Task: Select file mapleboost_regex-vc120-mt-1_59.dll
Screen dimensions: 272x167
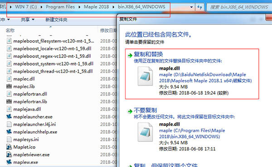Action: pyautogui.click(x=52, y=56)
